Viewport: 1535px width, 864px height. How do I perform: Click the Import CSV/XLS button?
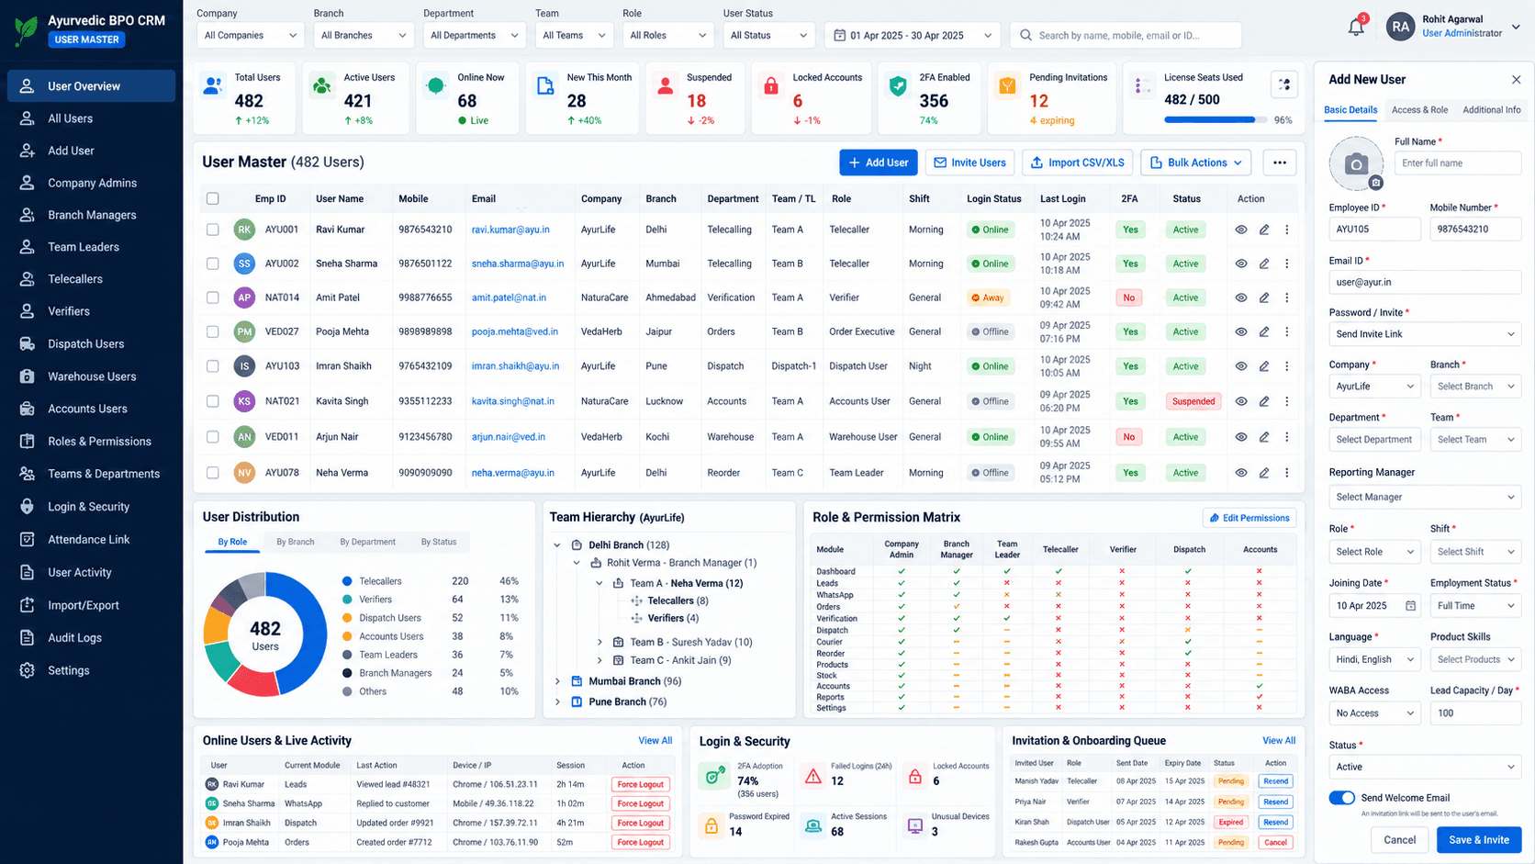(x=1077, y=163)
